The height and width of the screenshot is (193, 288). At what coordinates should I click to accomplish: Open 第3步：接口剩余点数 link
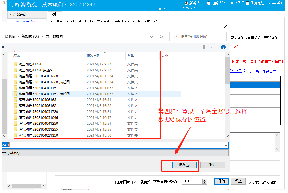click(260, 71)
